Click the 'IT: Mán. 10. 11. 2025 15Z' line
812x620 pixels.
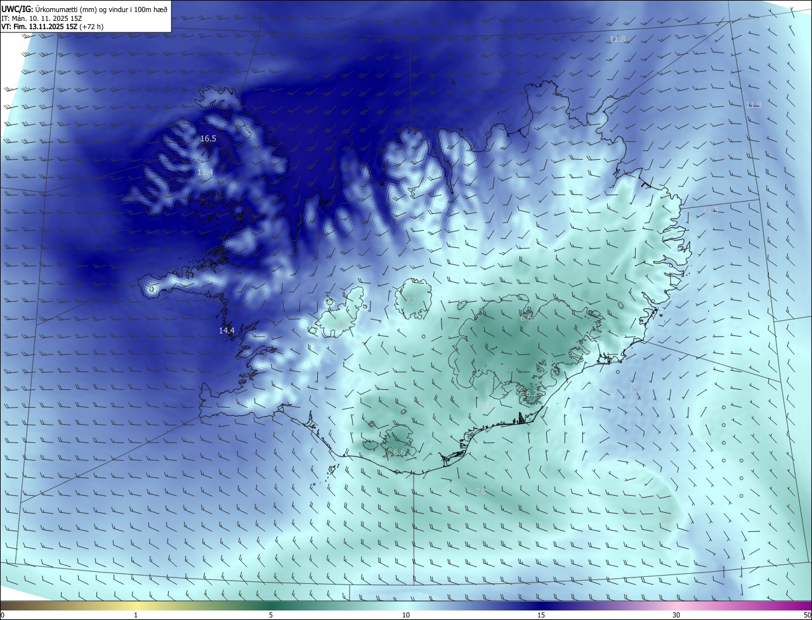click(x=43, y=18)
